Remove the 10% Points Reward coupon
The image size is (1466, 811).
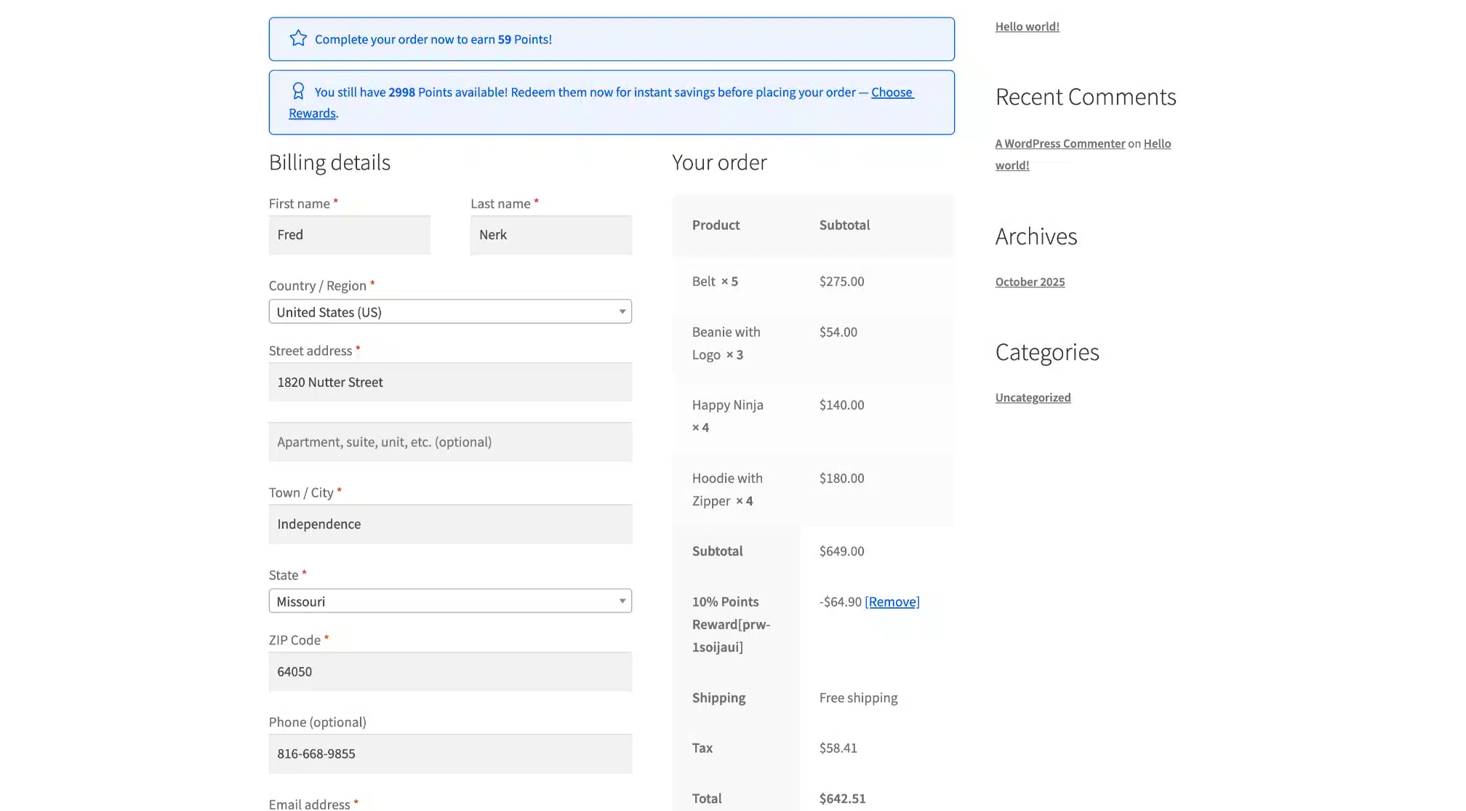point(892,602)
